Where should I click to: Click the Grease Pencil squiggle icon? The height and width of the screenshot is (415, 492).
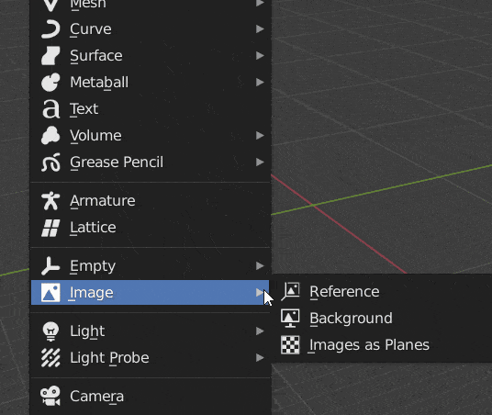[x=50, y=163]
